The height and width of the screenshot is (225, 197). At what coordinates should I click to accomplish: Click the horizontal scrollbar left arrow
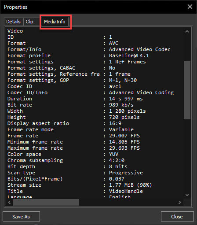pyautogui.click(x=9, y=203)
